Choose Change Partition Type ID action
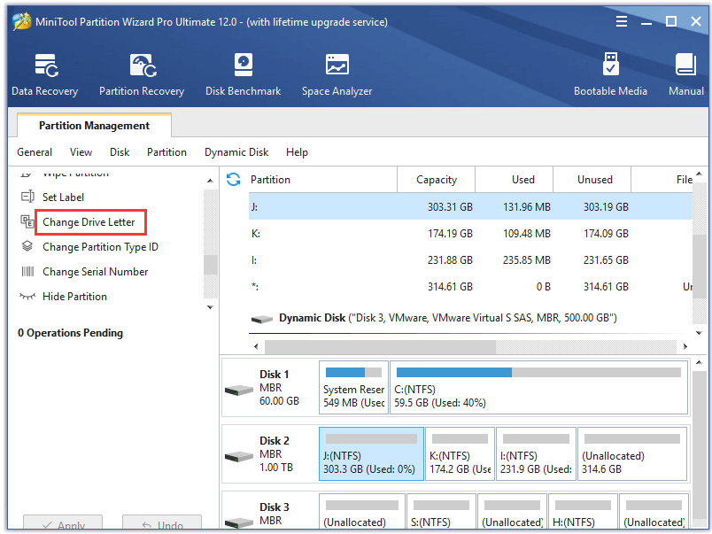This screenshot has height=534, width=712. [100, 246]
